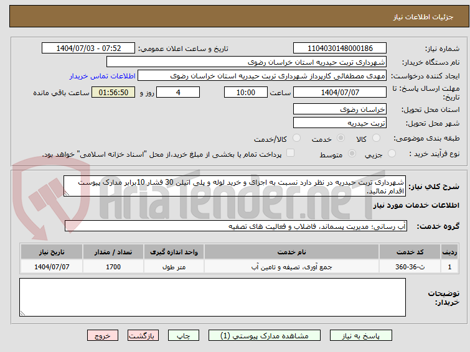Image resolution: width=470 pixels, height=352 pixels.
Task: Click the بازگشت back button
Action: (x=143, y=336)
